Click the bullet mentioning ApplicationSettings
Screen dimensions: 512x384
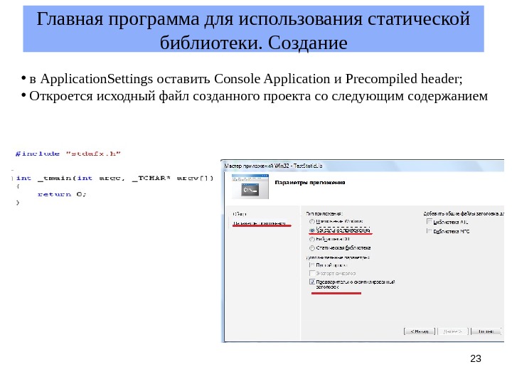point(245,79)
